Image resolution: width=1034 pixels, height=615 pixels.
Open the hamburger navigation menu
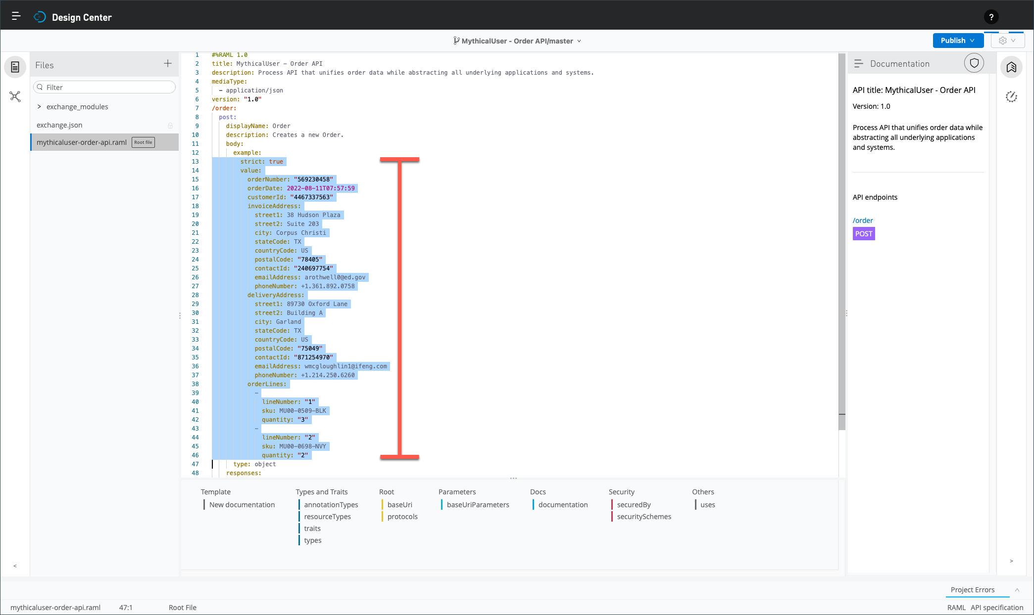tap(16, 16)
